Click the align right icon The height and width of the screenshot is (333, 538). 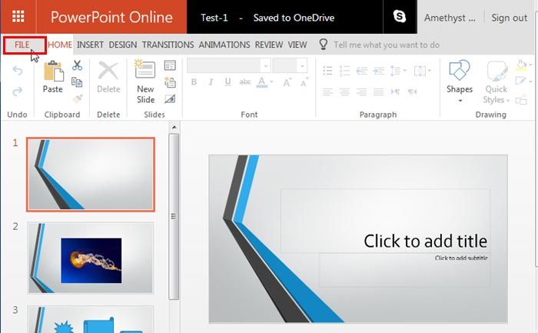pyautogui.click(x=362, y=92)
